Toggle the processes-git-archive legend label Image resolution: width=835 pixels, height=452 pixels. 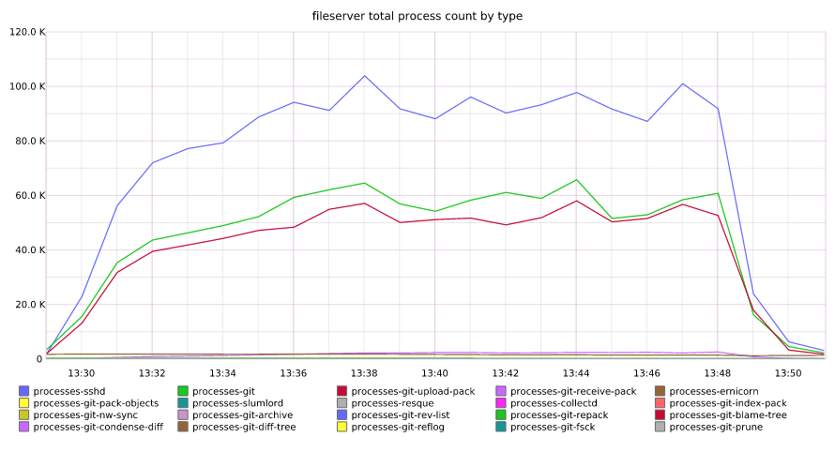(242, 415)
